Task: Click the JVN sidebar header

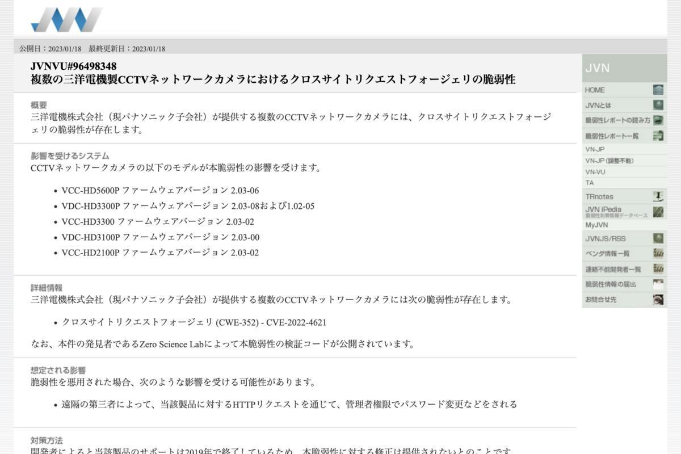Action: click(x=624, y=68)
